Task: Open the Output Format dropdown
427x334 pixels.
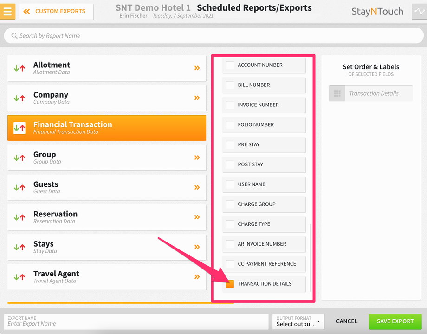Action: click(x=298, y=321)
